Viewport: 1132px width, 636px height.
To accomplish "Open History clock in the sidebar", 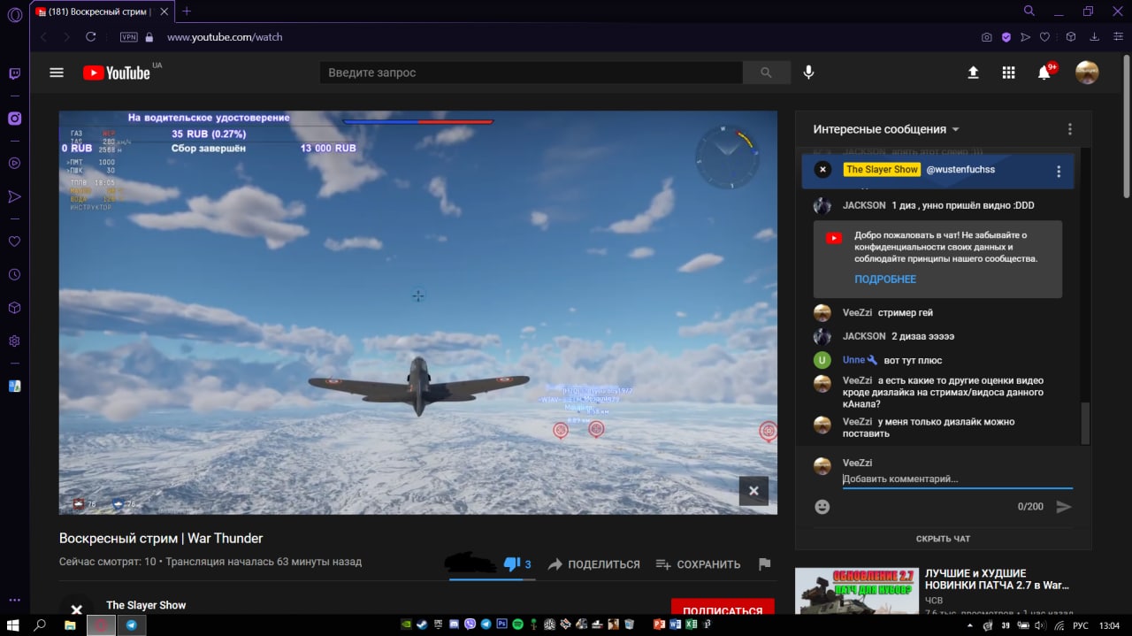I will [x=14, y=274].
